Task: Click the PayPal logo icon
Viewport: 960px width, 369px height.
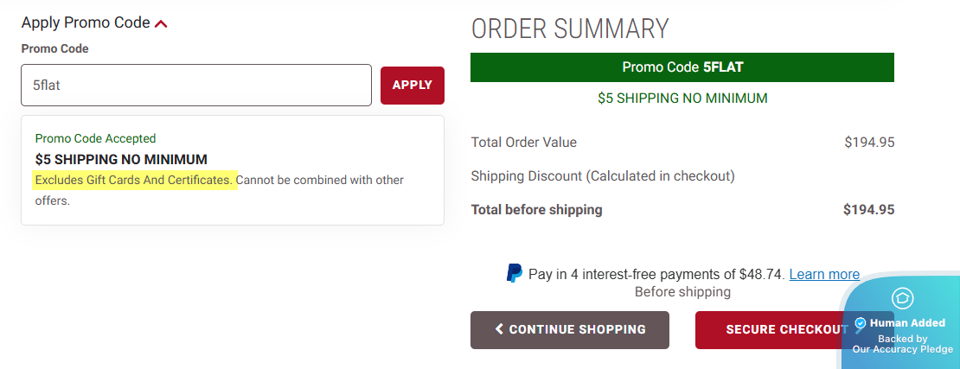Action: point(515,274)
